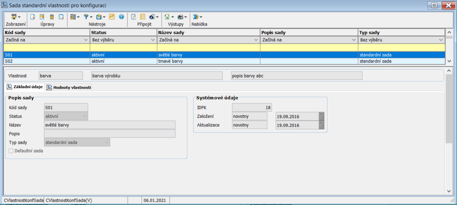Click the copy record icon in Úpravy

61,17
